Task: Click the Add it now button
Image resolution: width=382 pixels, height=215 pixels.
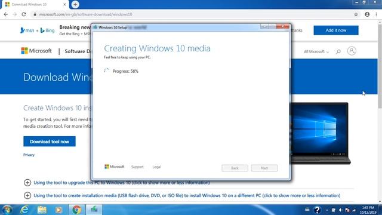Action: tap(336, 30)
